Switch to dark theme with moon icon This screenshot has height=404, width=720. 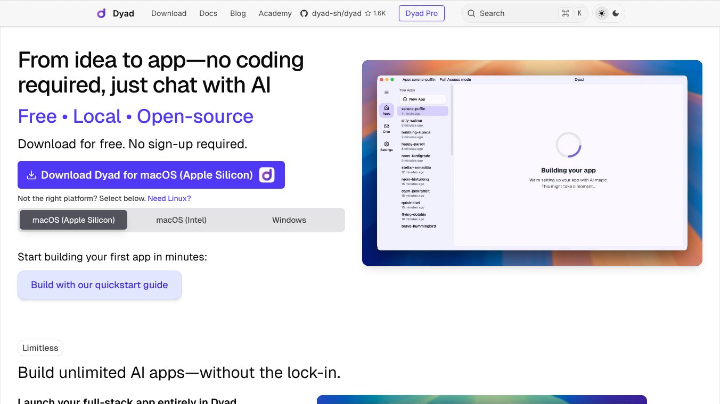tap(616, 13)
